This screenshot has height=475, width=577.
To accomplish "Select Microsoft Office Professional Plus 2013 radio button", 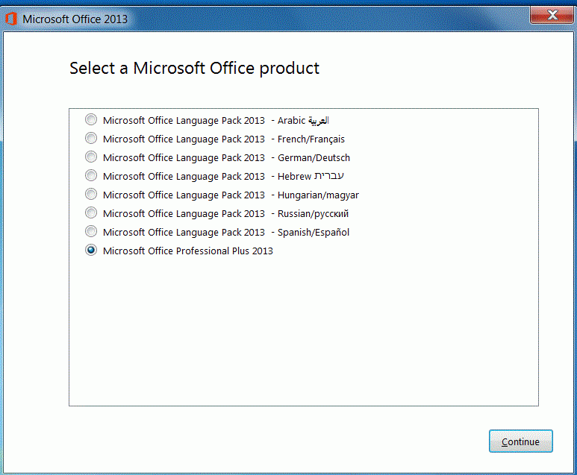I will point(91,250).
